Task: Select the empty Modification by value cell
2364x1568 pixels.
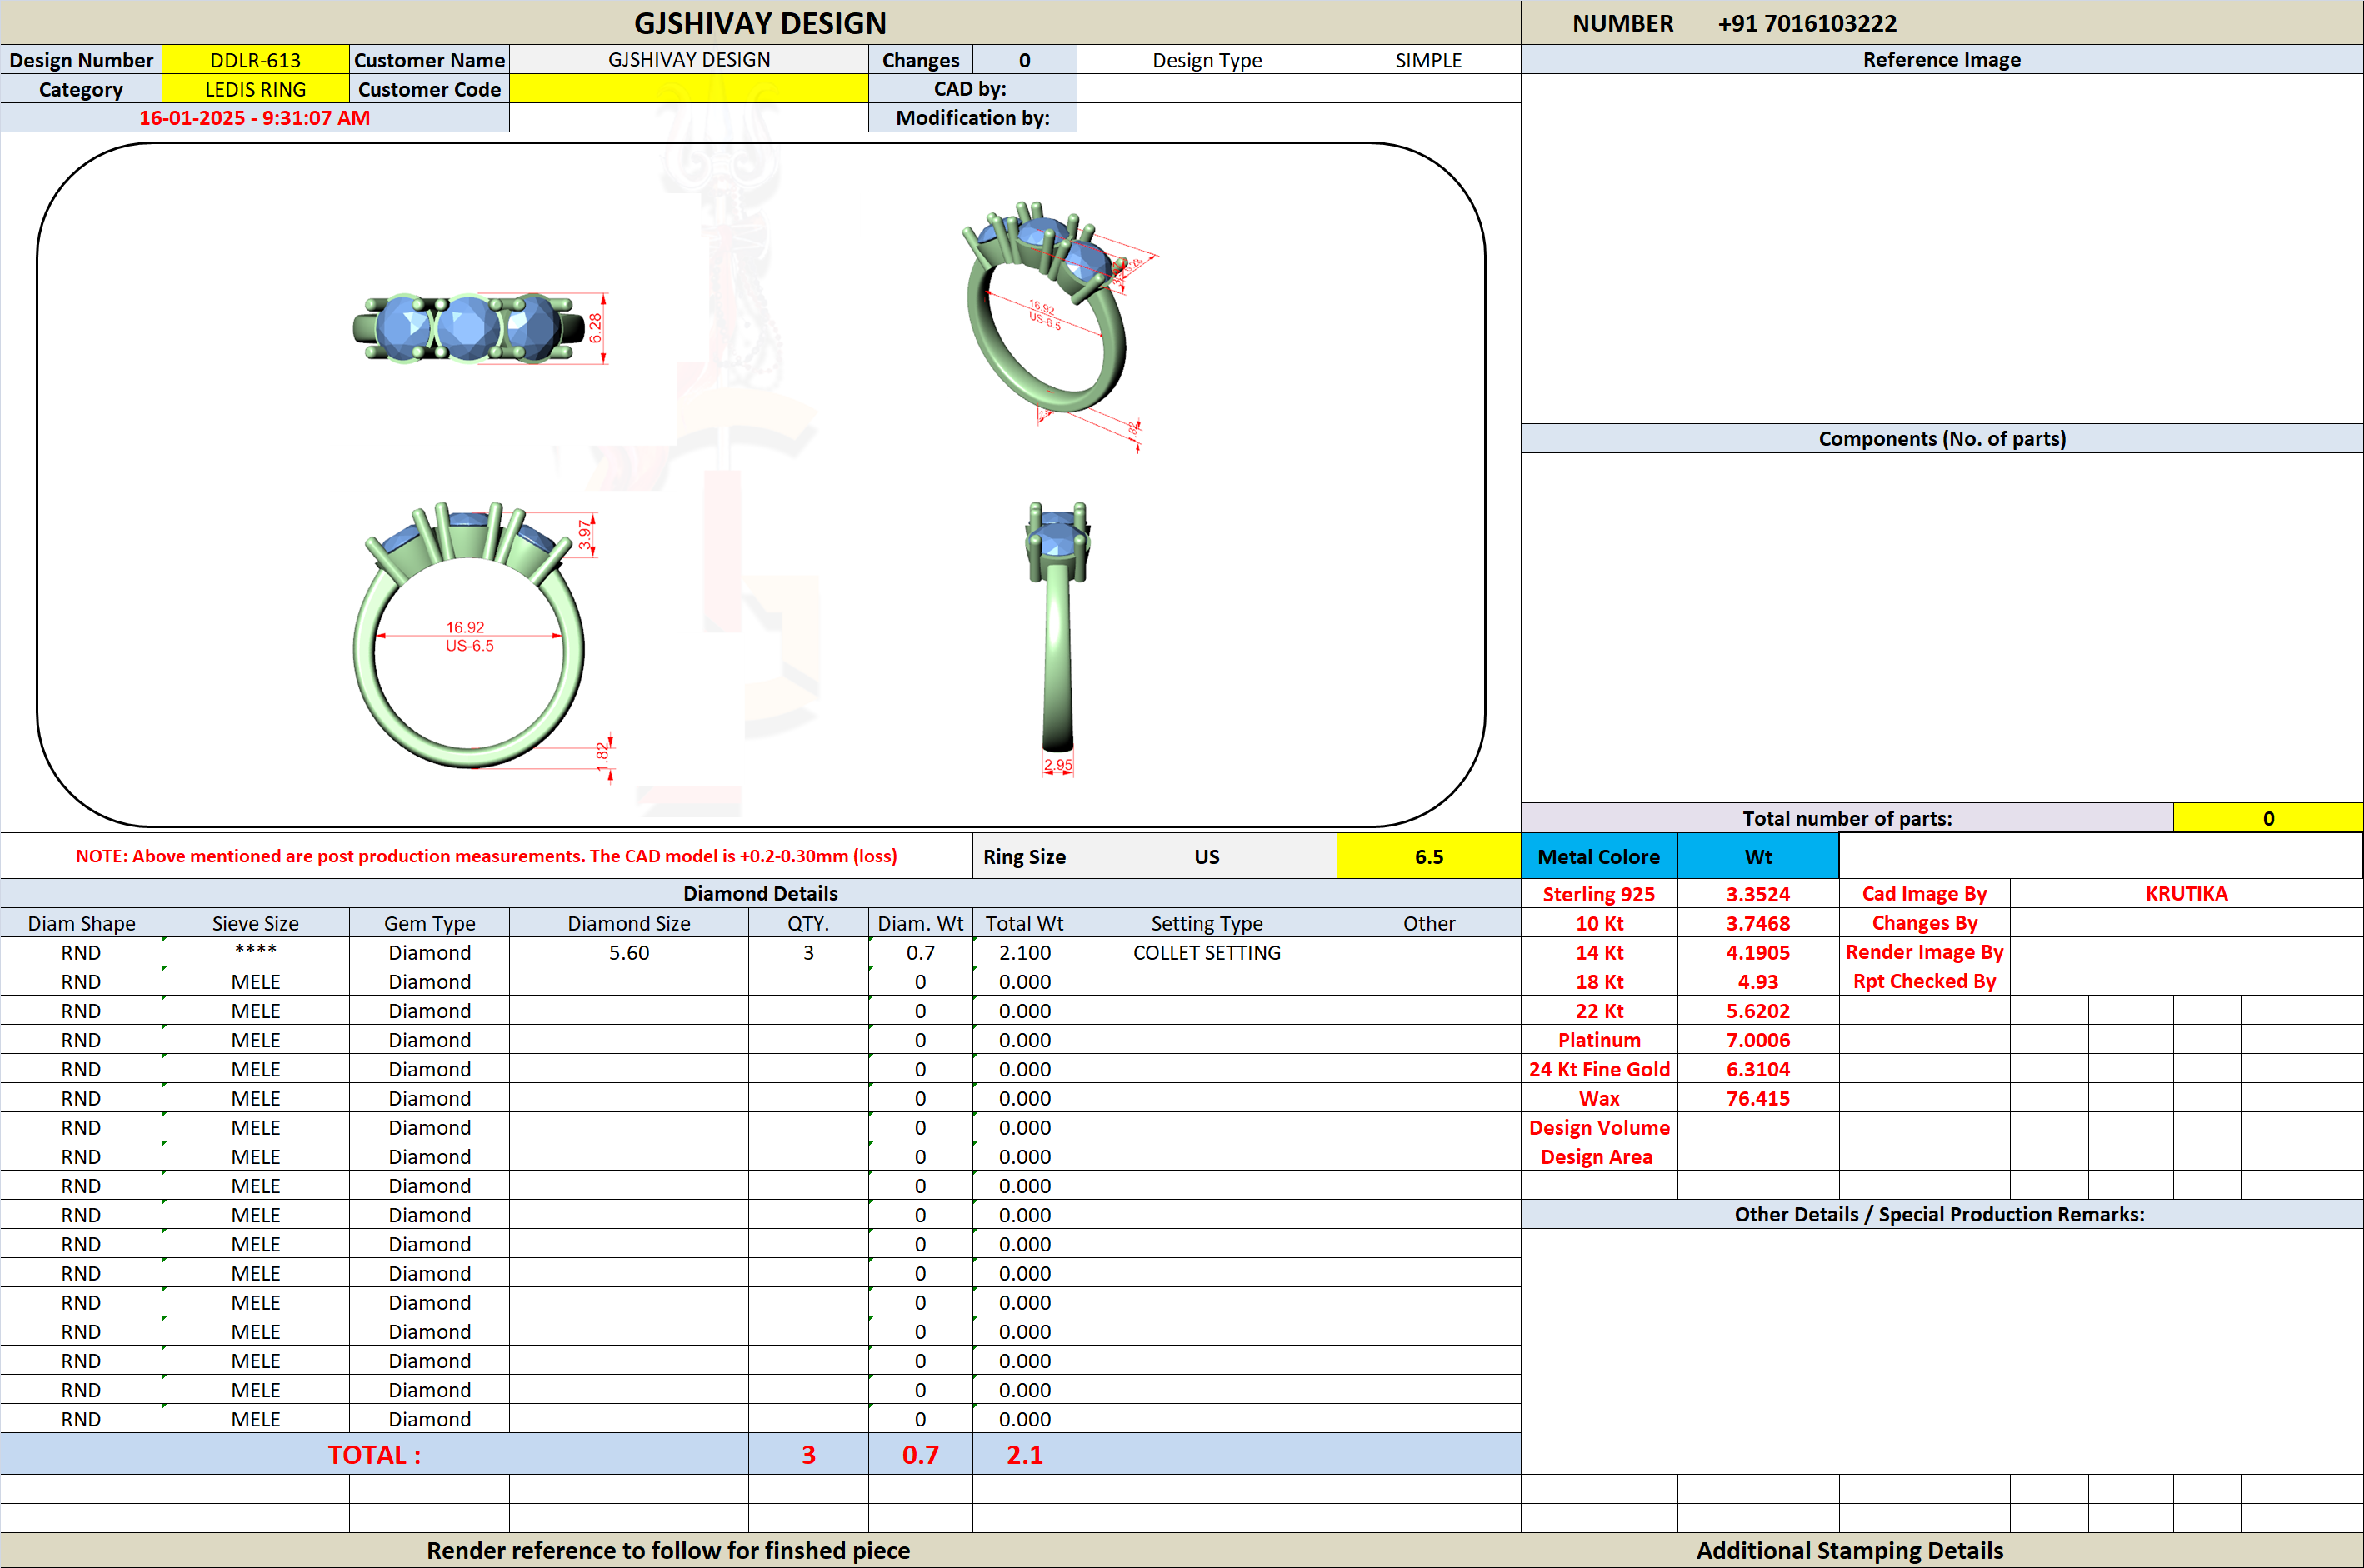Action: (1298, 118)
